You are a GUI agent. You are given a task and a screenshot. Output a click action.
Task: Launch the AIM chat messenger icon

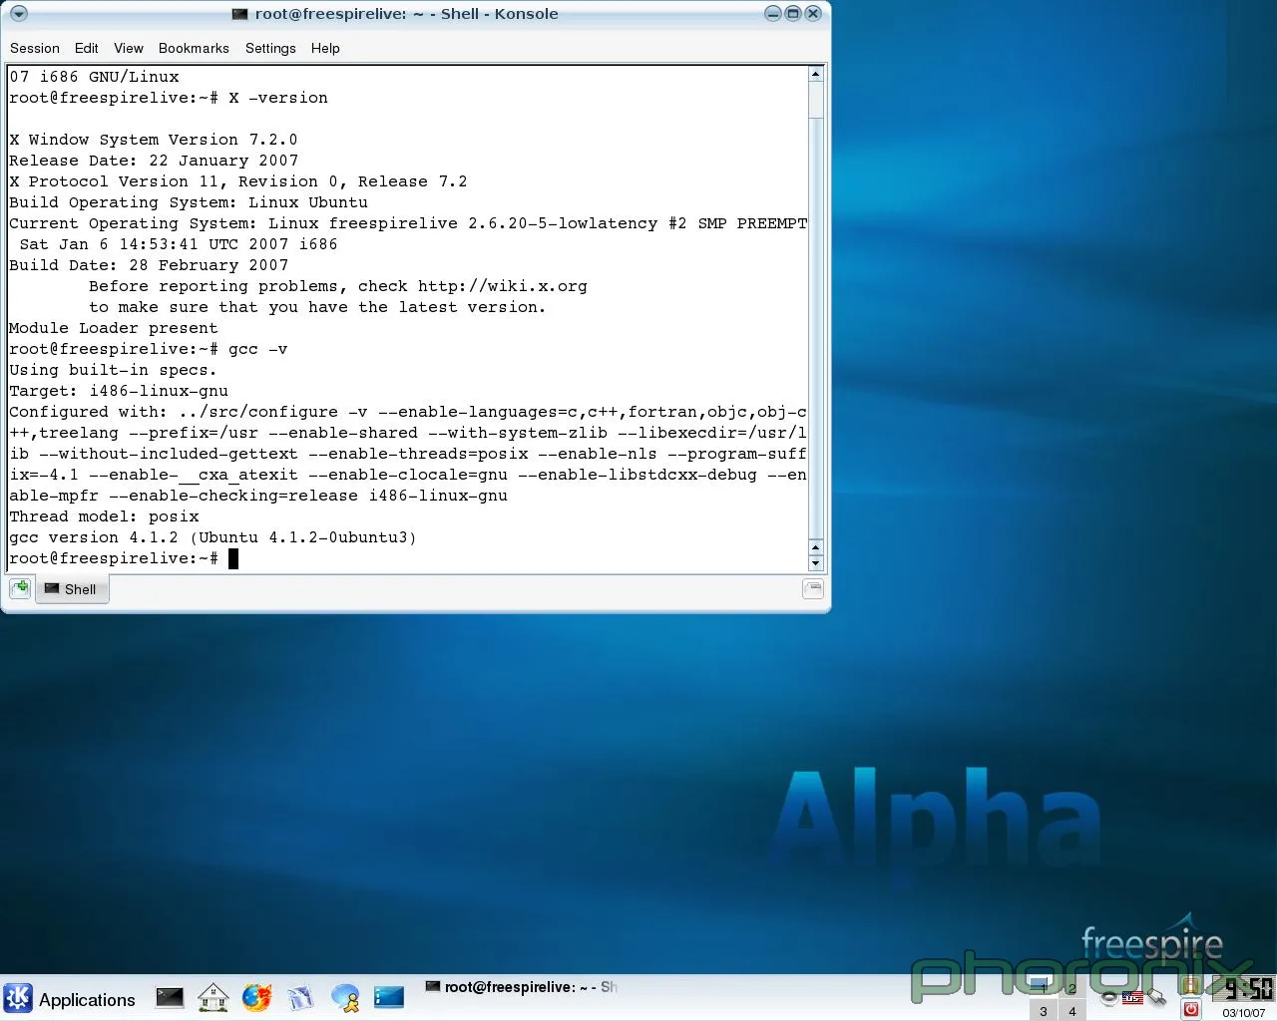[345, 997]
